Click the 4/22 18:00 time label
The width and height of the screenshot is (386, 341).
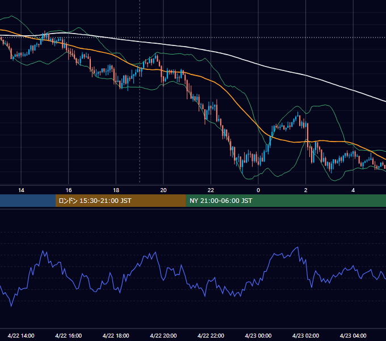(x=116, y=335)
